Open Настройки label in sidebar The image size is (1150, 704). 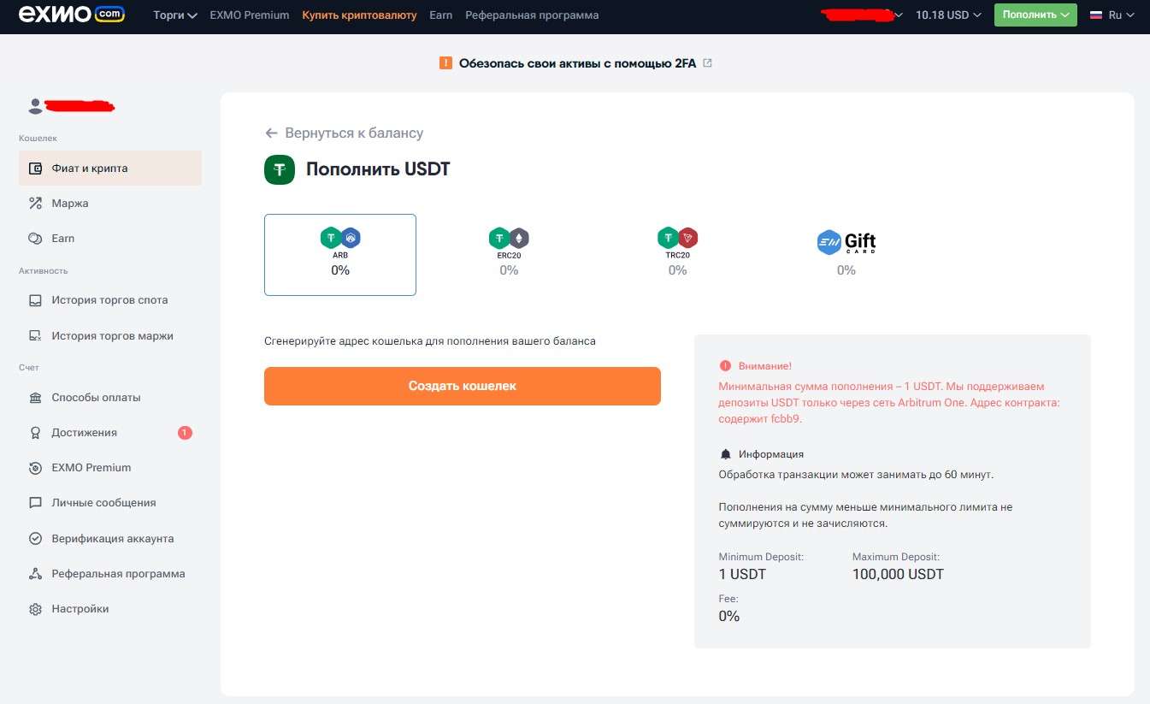coord(80,609)
